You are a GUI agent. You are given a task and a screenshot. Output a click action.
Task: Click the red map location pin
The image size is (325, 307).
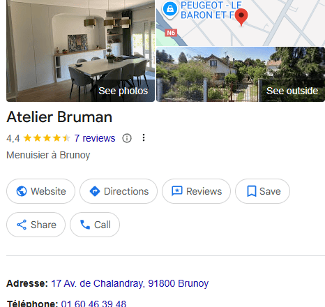coord(241,17)
